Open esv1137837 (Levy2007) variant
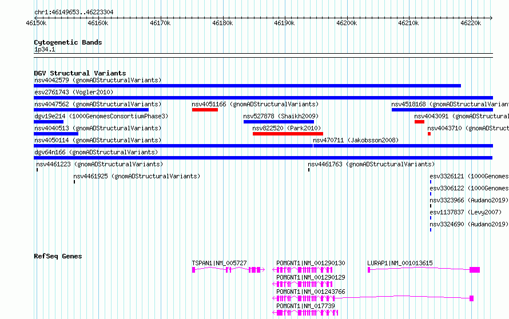The image size is (509, 319). (x=466, y=212)
